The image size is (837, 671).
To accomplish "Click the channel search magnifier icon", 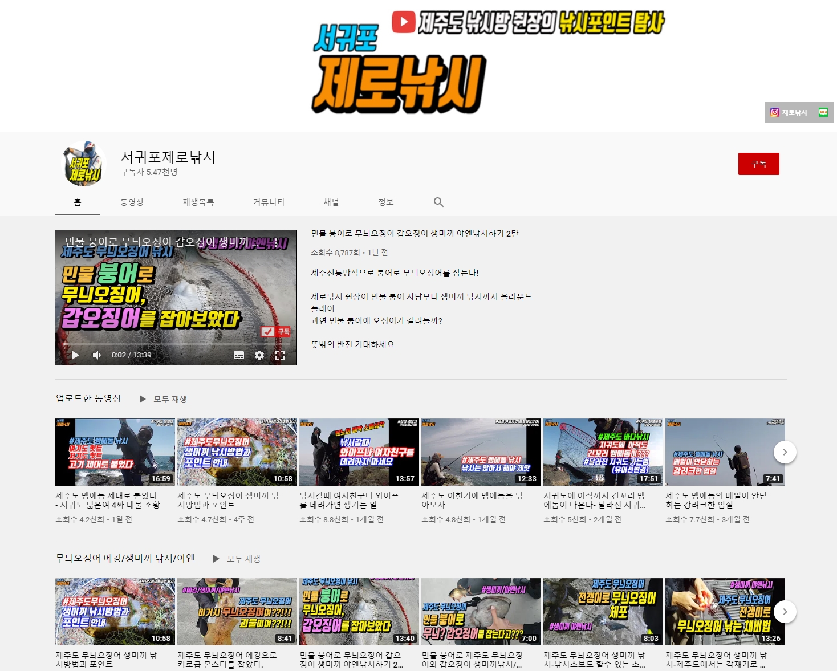I will coord(438,202).
